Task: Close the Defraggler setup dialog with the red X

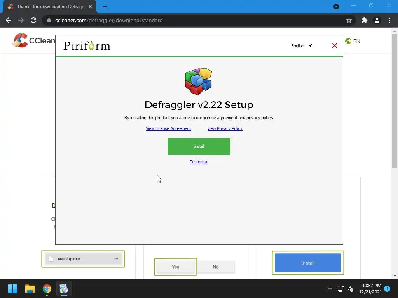Action: pyautogui.click(x=335, y=46)
